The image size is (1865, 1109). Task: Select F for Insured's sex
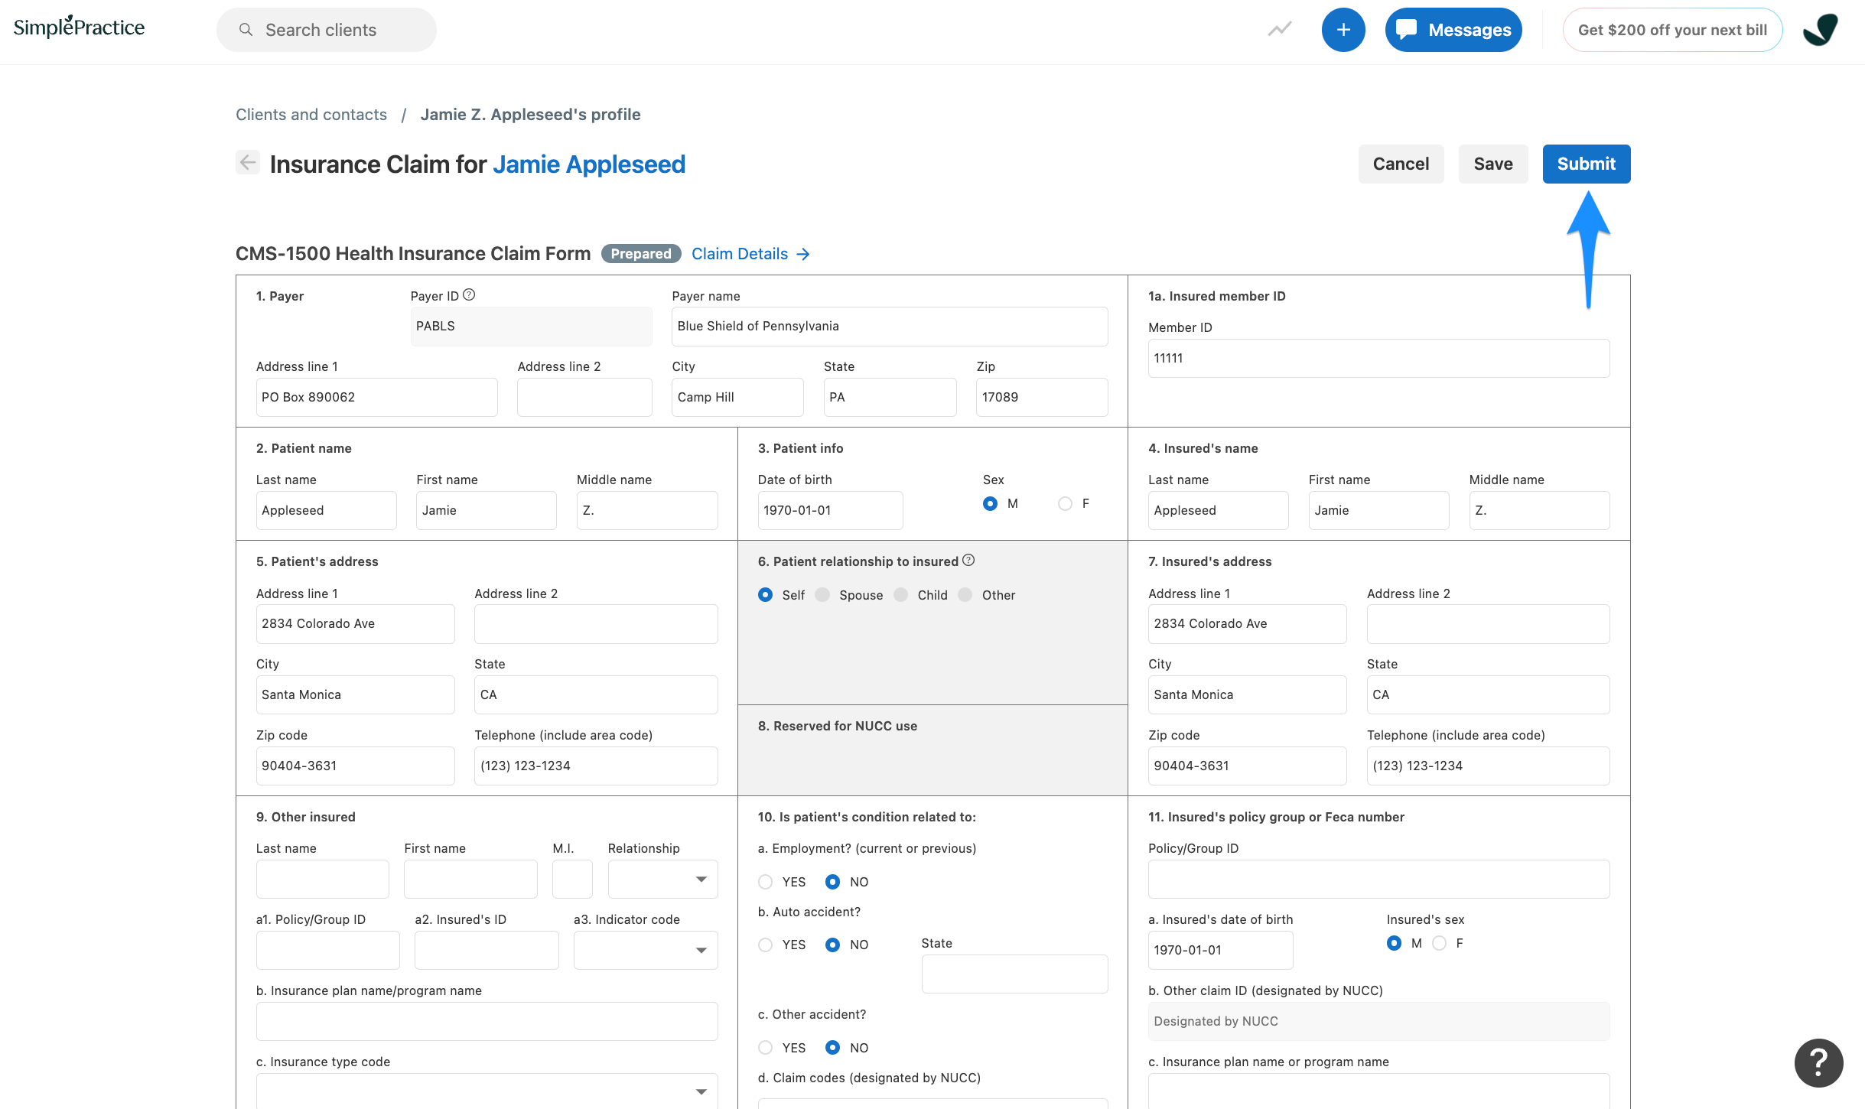click(x=1440, y=942)
